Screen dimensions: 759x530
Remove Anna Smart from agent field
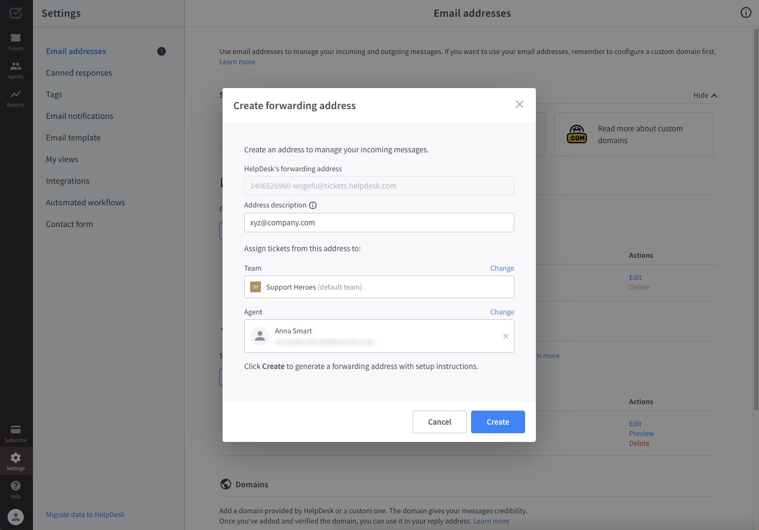click(506, 336)
